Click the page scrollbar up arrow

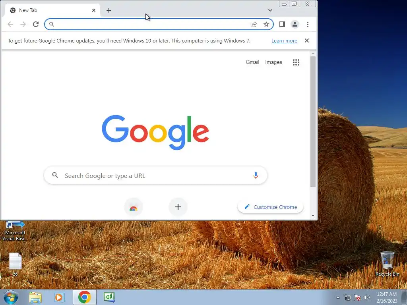click(313, 54)
